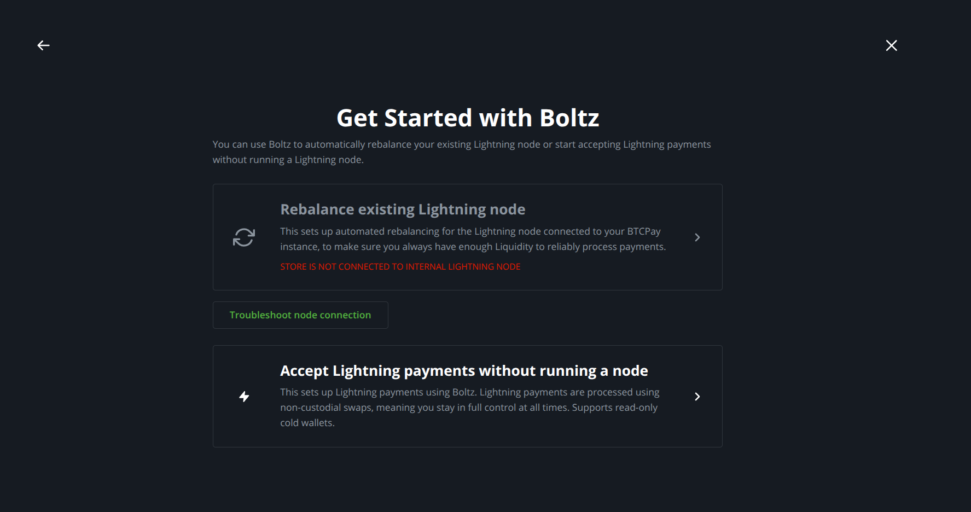Click 'cold wallets.' text in second card
Viewport: 971px width, 512px height.
coord(307,423)
